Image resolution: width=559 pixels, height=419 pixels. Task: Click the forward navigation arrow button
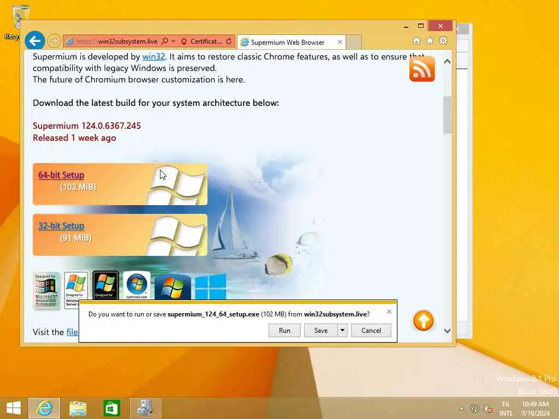click(54, 41)
